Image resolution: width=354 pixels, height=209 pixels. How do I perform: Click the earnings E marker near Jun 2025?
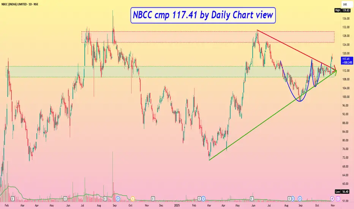click(x=252, y=199)
